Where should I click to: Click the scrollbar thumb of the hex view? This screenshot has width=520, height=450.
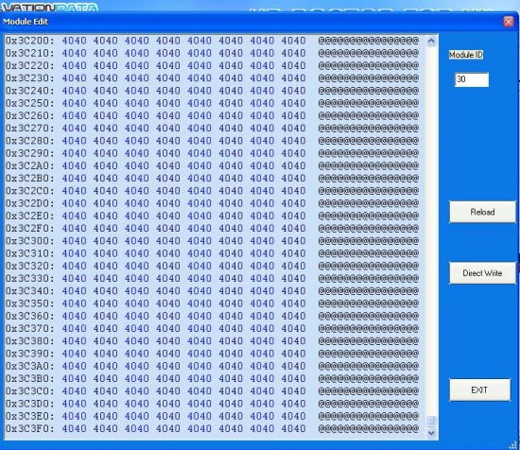[x=431, y=421]
